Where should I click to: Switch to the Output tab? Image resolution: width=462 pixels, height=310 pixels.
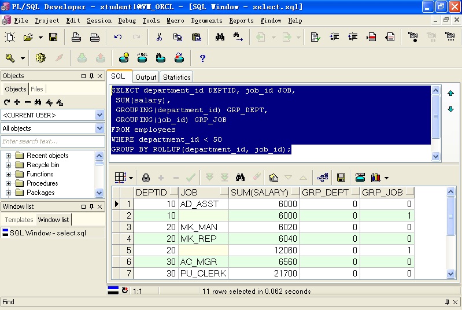[146, 77]
